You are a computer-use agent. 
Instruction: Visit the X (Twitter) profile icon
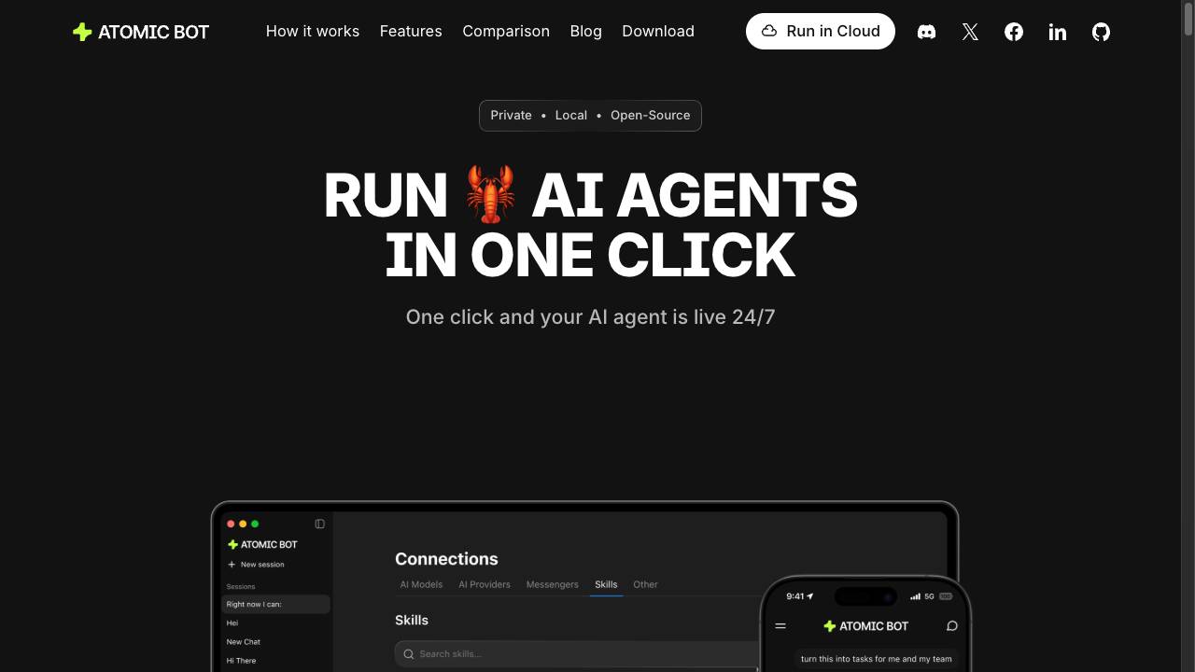point(970,32)
